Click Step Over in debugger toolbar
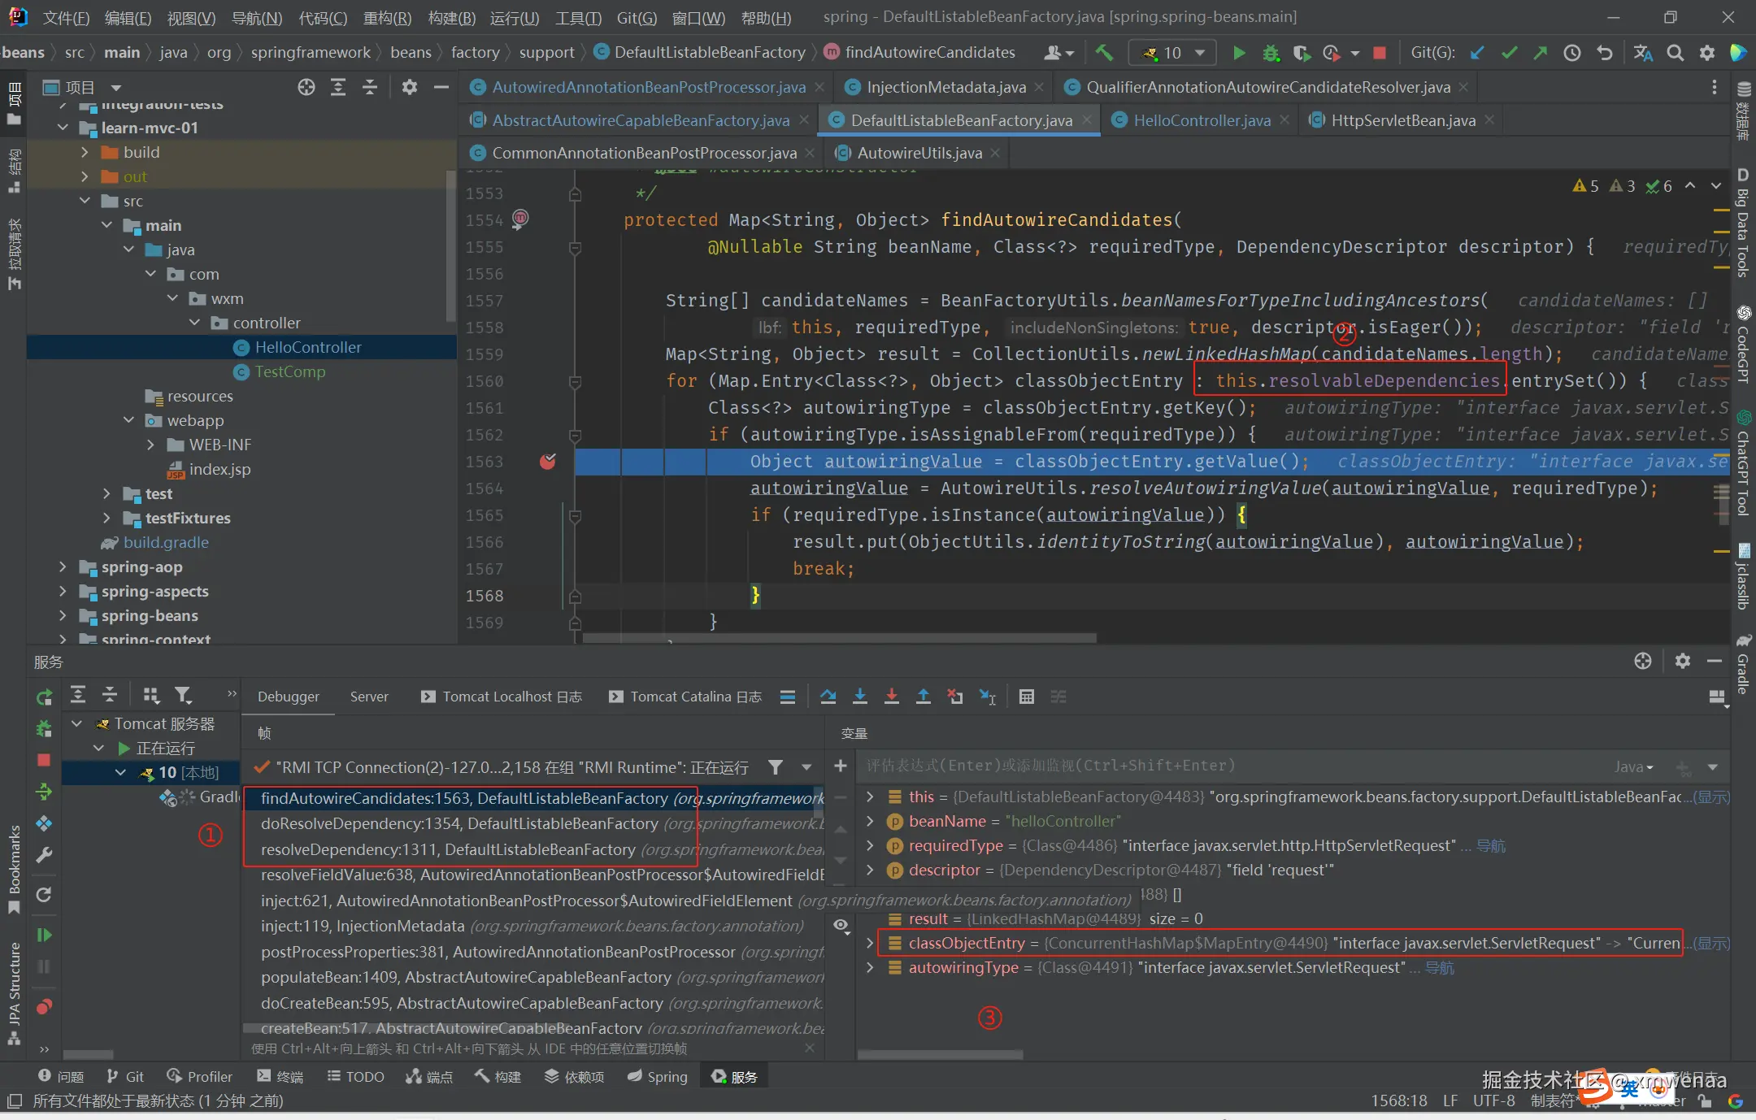The image size is (1756, 1120). coord(828,697)
